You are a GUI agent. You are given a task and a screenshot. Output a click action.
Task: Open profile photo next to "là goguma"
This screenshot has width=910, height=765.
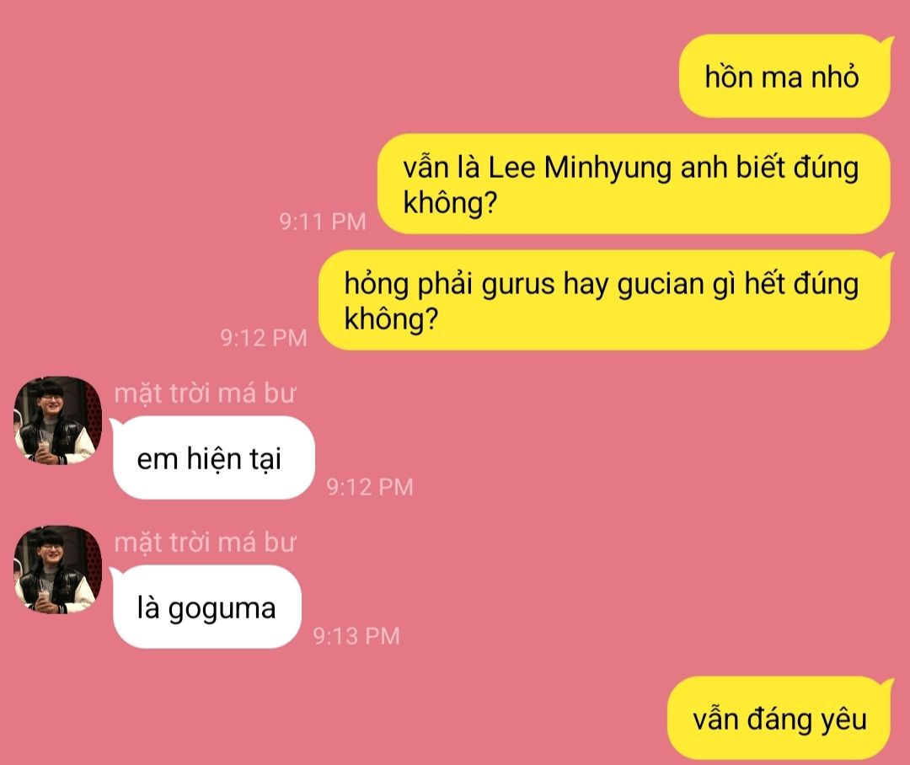coord(57,570)
